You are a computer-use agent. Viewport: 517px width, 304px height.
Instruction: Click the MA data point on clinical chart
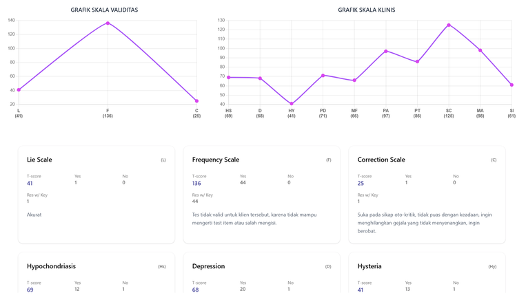(480, 50)
